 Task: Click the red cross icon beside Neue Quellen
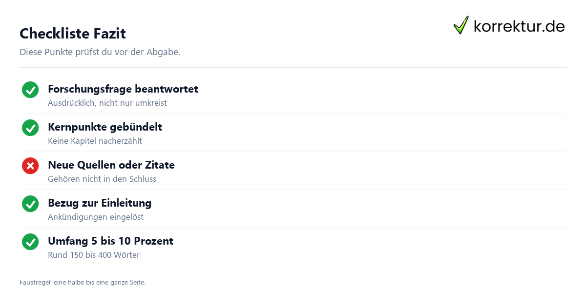click(30, 166)
